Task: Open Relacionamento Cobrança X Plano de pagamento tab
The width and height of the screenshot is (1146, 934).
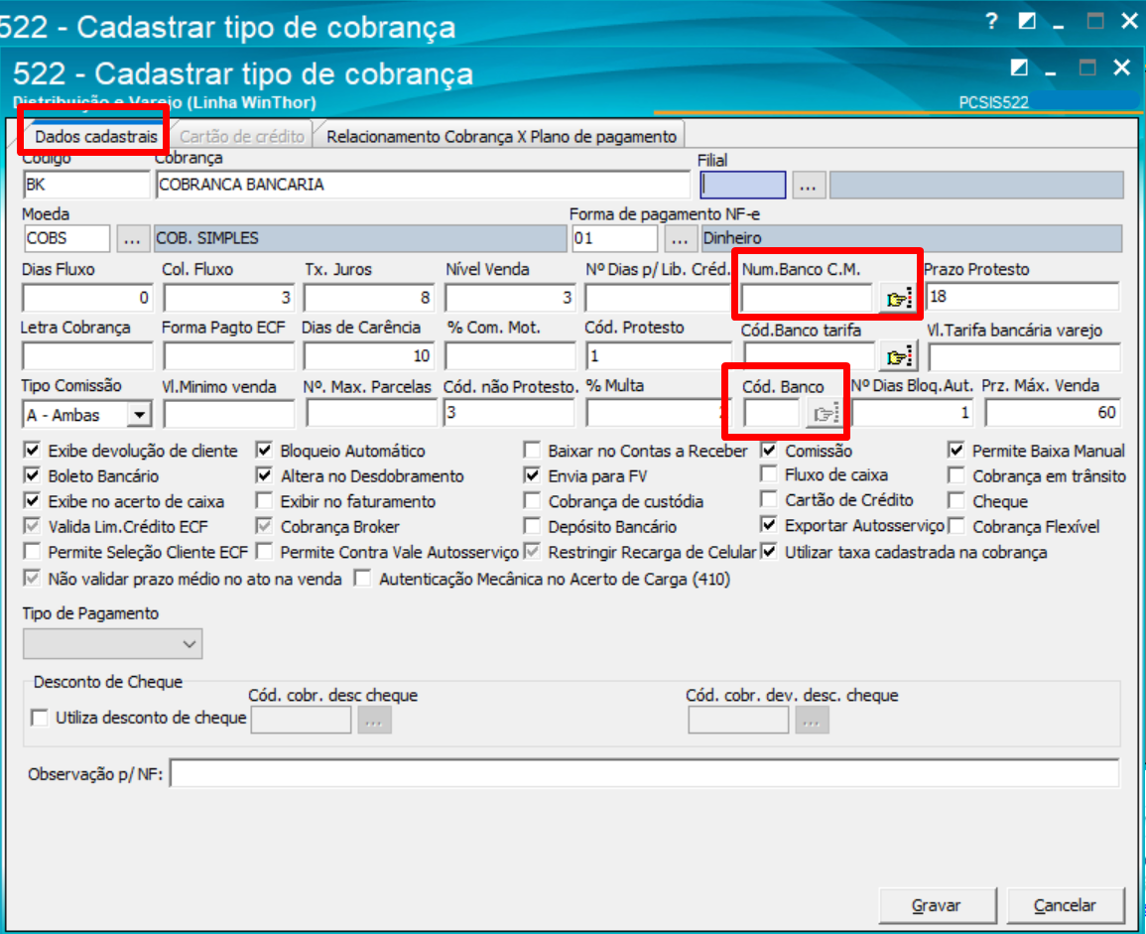Action: (501, 136)
